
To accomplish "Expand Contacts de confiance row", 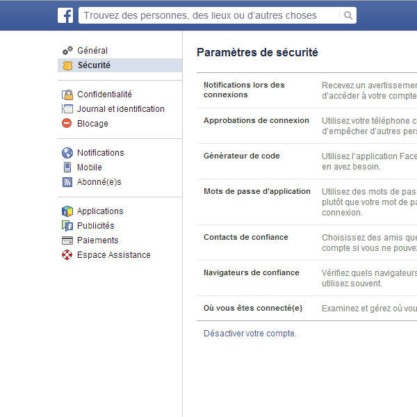I will (306, 243).
